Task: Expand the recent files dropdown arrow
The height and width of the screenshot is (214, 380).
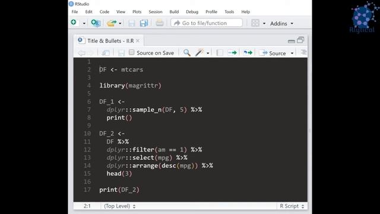Action: 120,24
